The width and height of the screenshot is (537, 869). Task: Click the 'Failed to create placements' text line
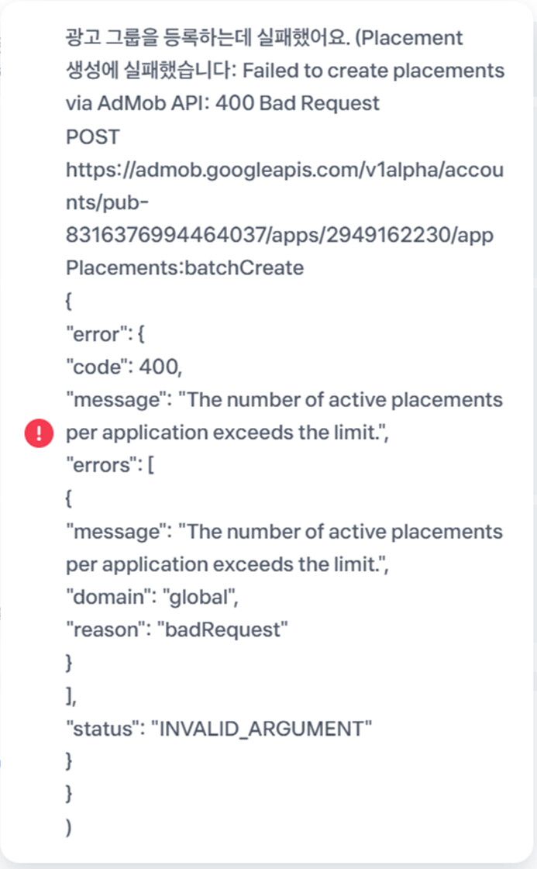[373, 71]
